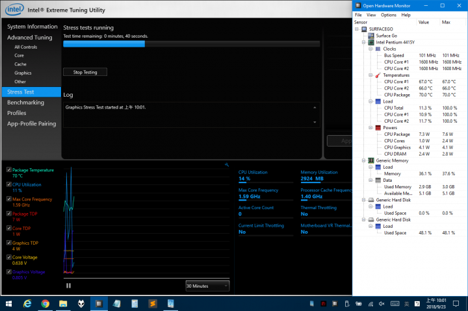Collapse the Data node under Generic Memory

click(x=370, y=180)
